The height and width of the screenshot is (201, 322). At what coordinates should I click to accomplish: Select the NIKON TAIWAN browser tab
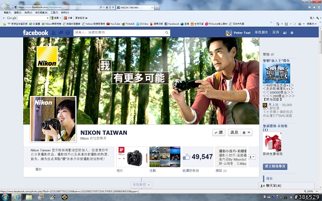(135, 8)
